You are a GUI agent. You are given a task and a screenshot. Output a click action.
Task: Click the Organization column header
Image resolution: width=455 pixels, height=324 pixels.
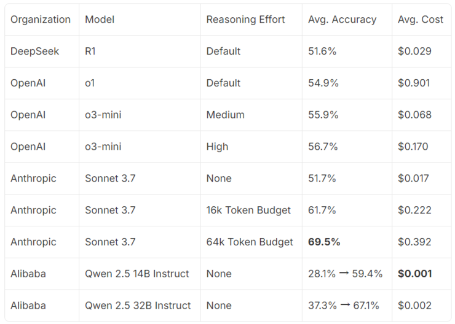tap(41, 20)
